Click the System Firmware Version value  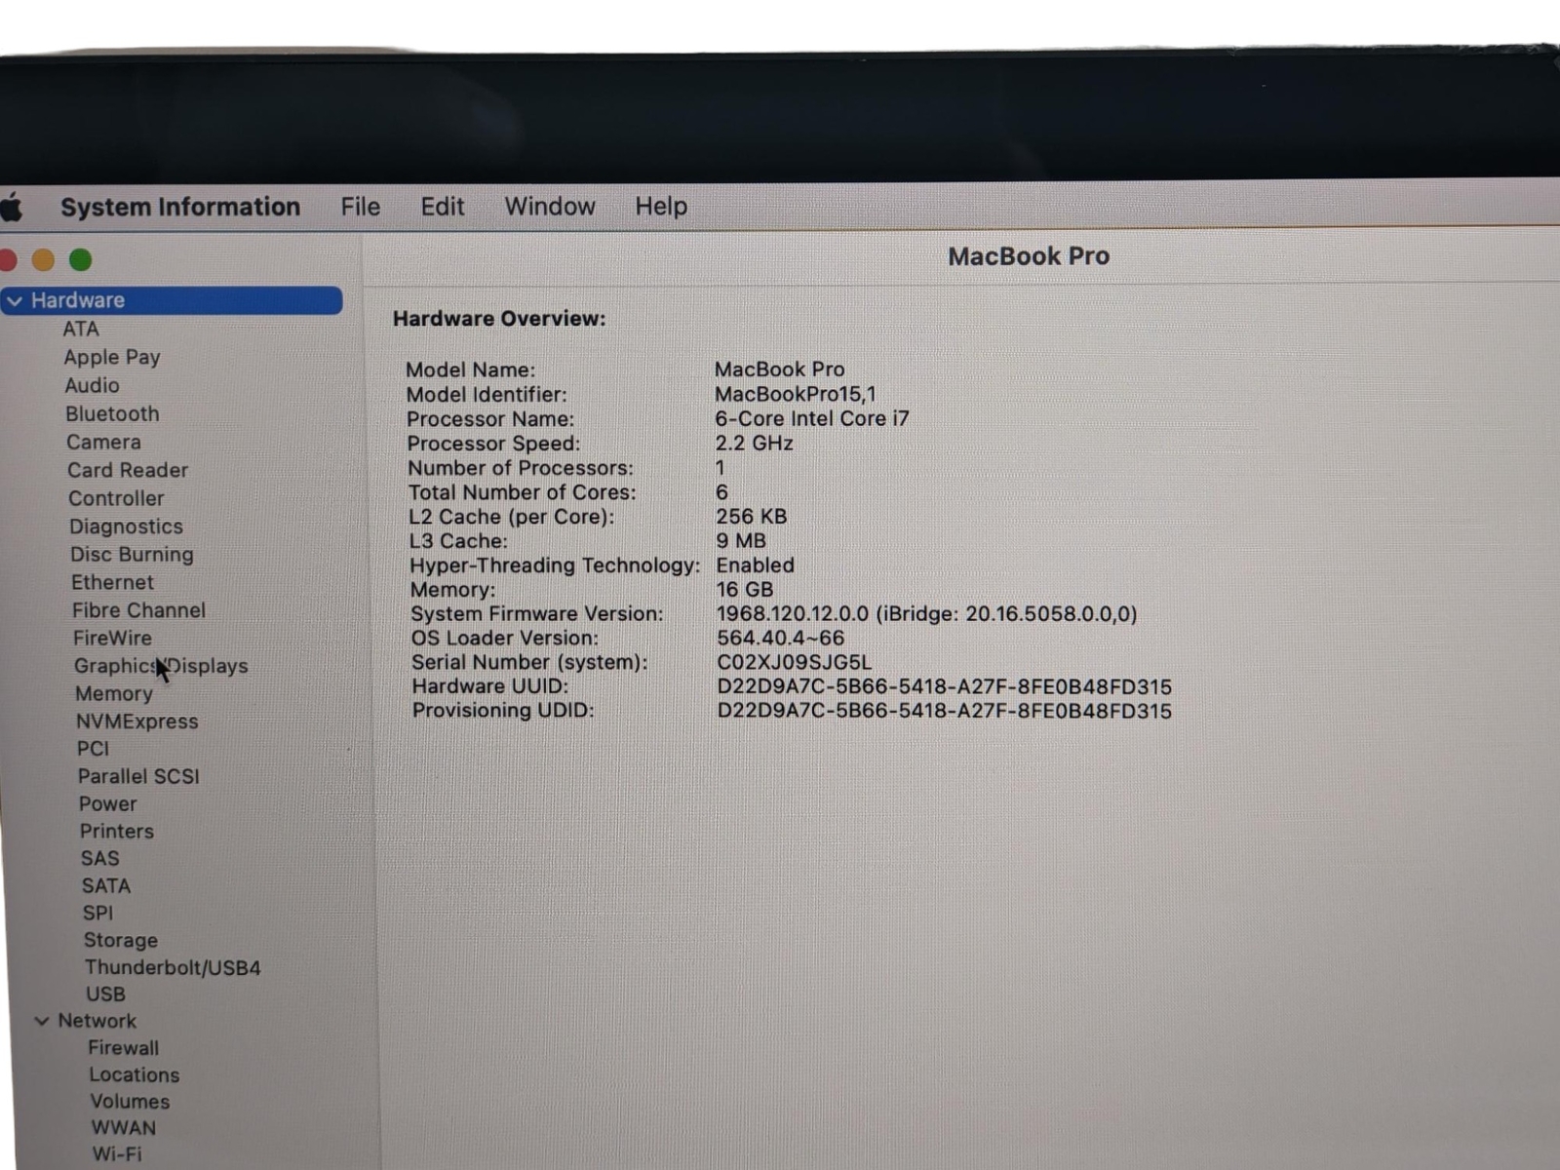926,613
